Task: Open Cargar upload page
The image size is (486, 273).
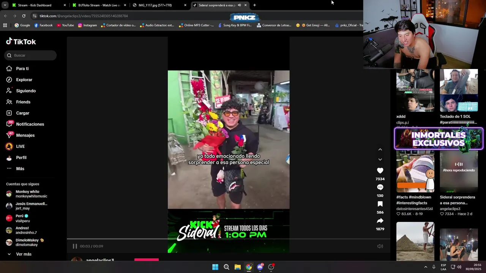Action: click(x=18, y=113)
